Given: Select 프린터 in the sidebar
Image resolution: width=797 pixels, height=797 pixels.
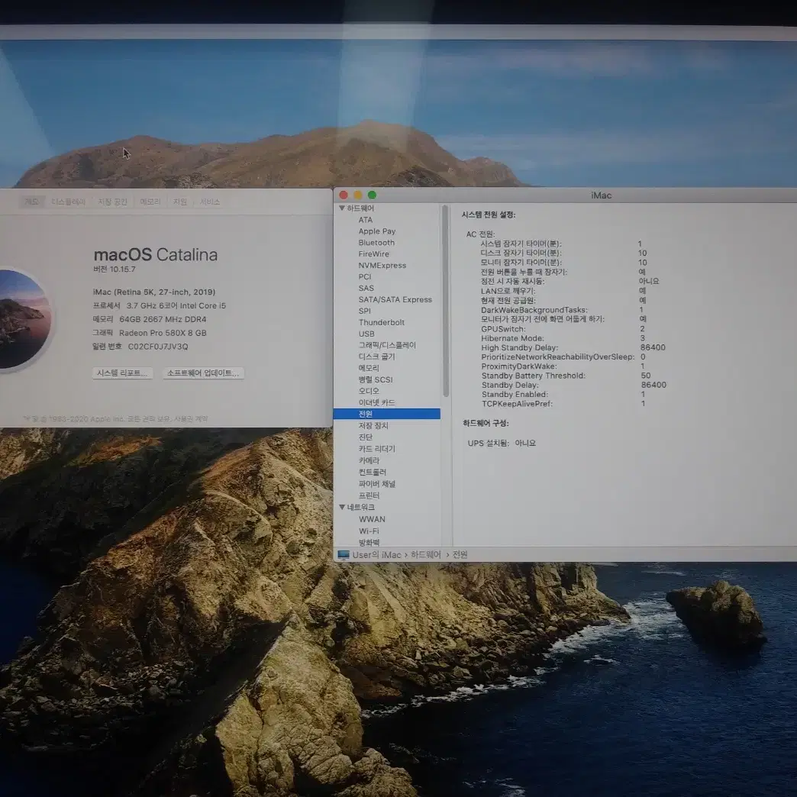Looking at the screenshot, I should pos(369,495).
